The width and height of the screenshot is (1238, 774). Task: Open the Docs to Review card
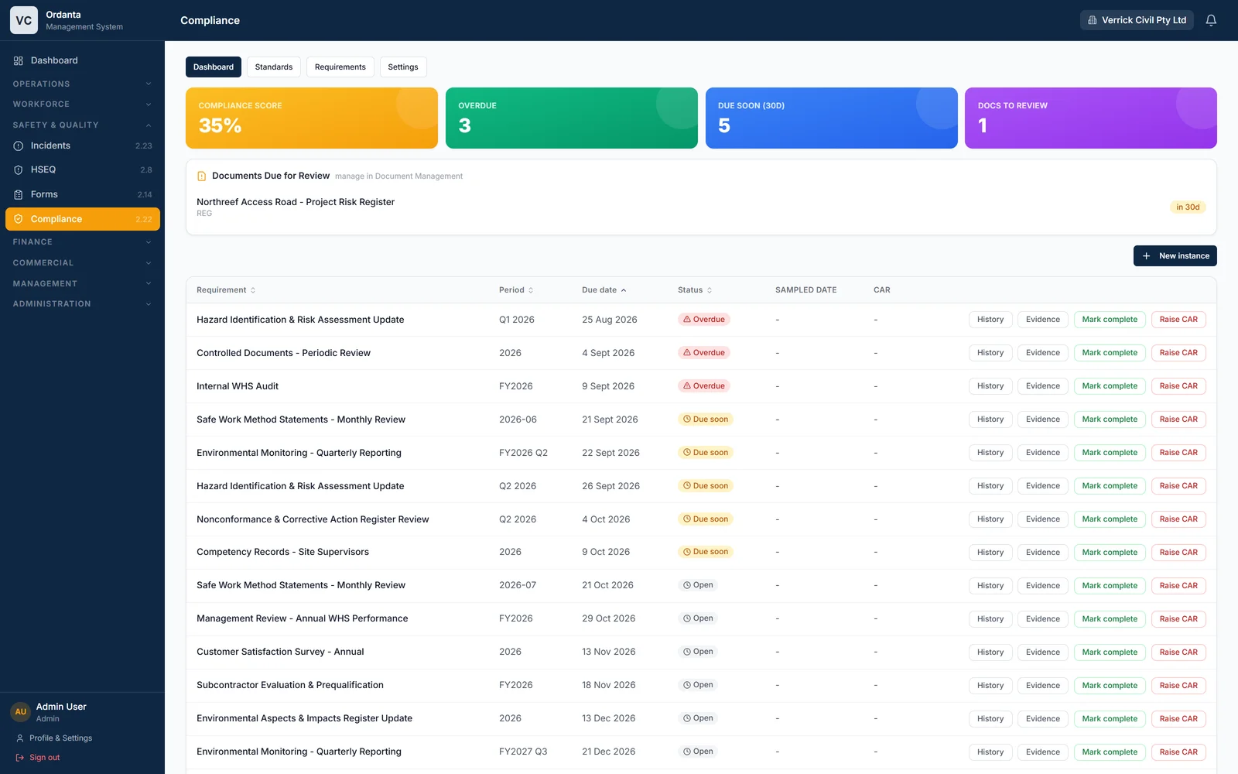(1091, 118)
